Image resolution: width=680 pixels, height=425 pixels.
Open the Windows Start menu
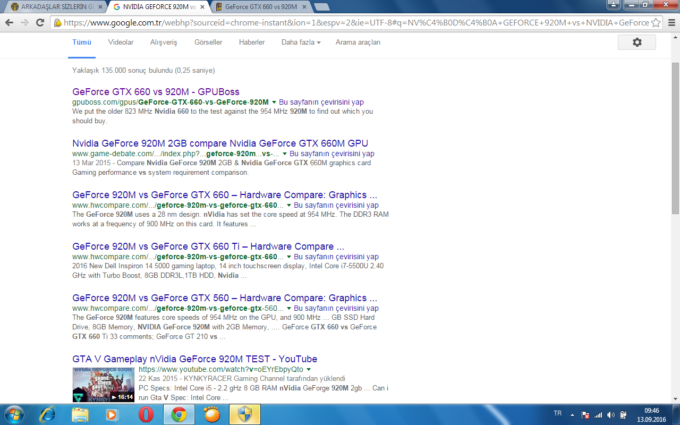[13, 414]
